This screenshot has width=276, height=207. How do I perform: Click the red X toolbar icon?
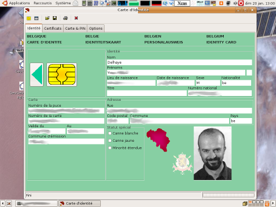(x=76, y=18)
